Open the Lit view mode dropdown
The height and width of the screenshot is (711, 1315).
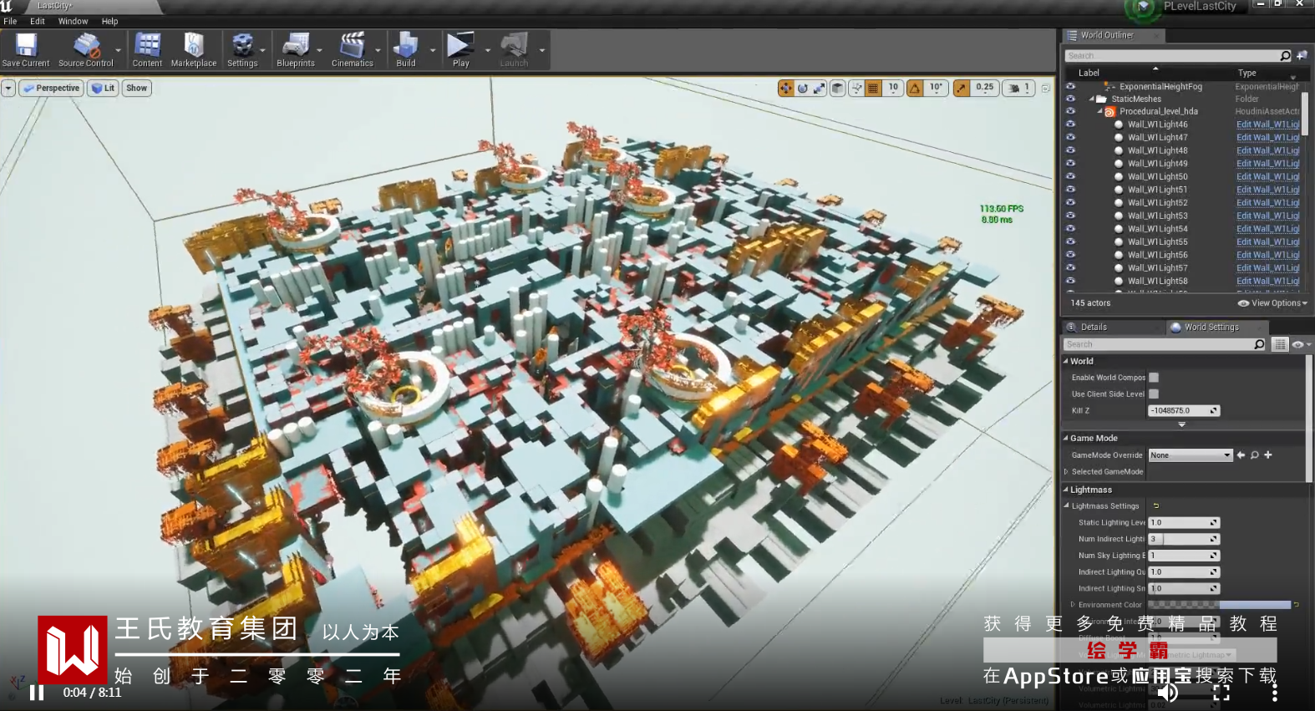pos(103,88)
